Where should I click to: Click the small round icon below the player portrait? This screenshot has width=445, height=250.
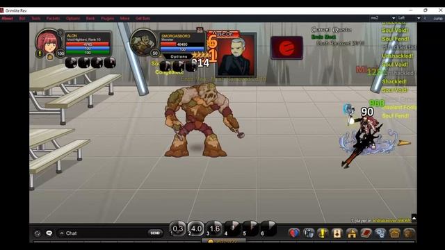[49, 57]
